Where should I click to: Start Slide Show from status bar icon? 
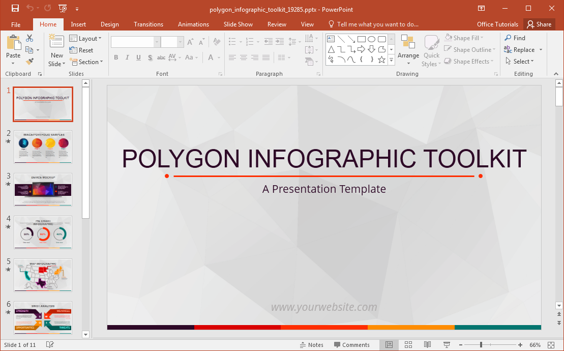pos(447,345)
